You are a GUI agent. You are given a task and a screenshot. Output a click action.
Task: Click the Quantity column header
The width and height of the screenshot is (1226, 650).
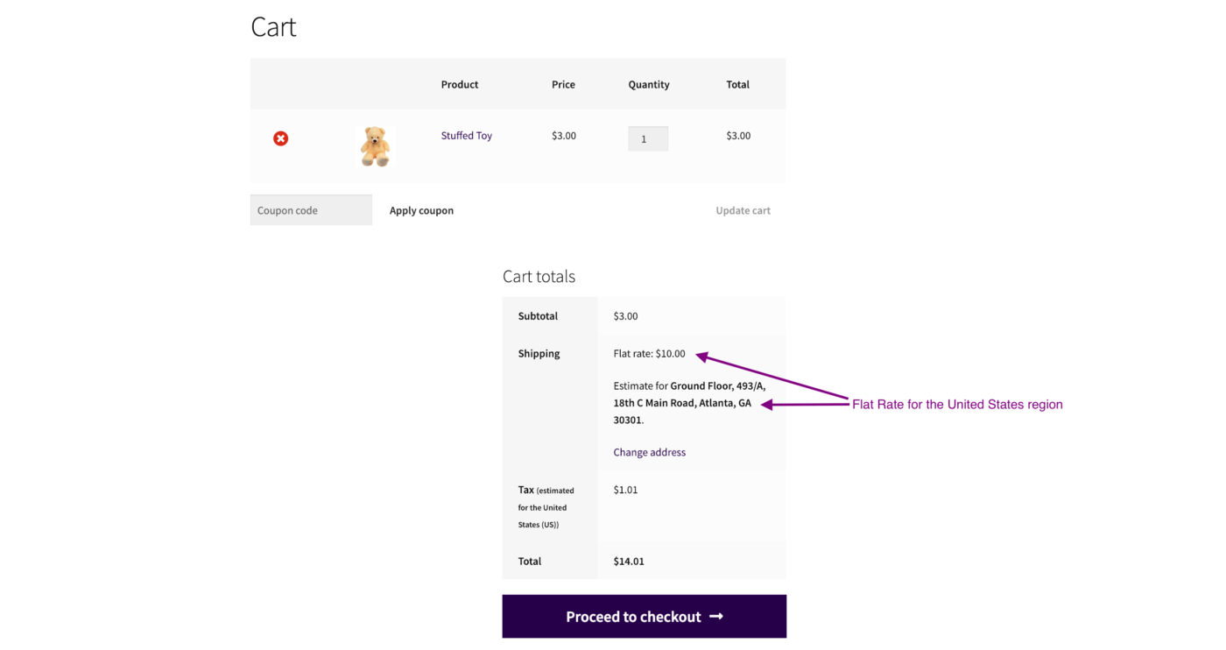648,84
